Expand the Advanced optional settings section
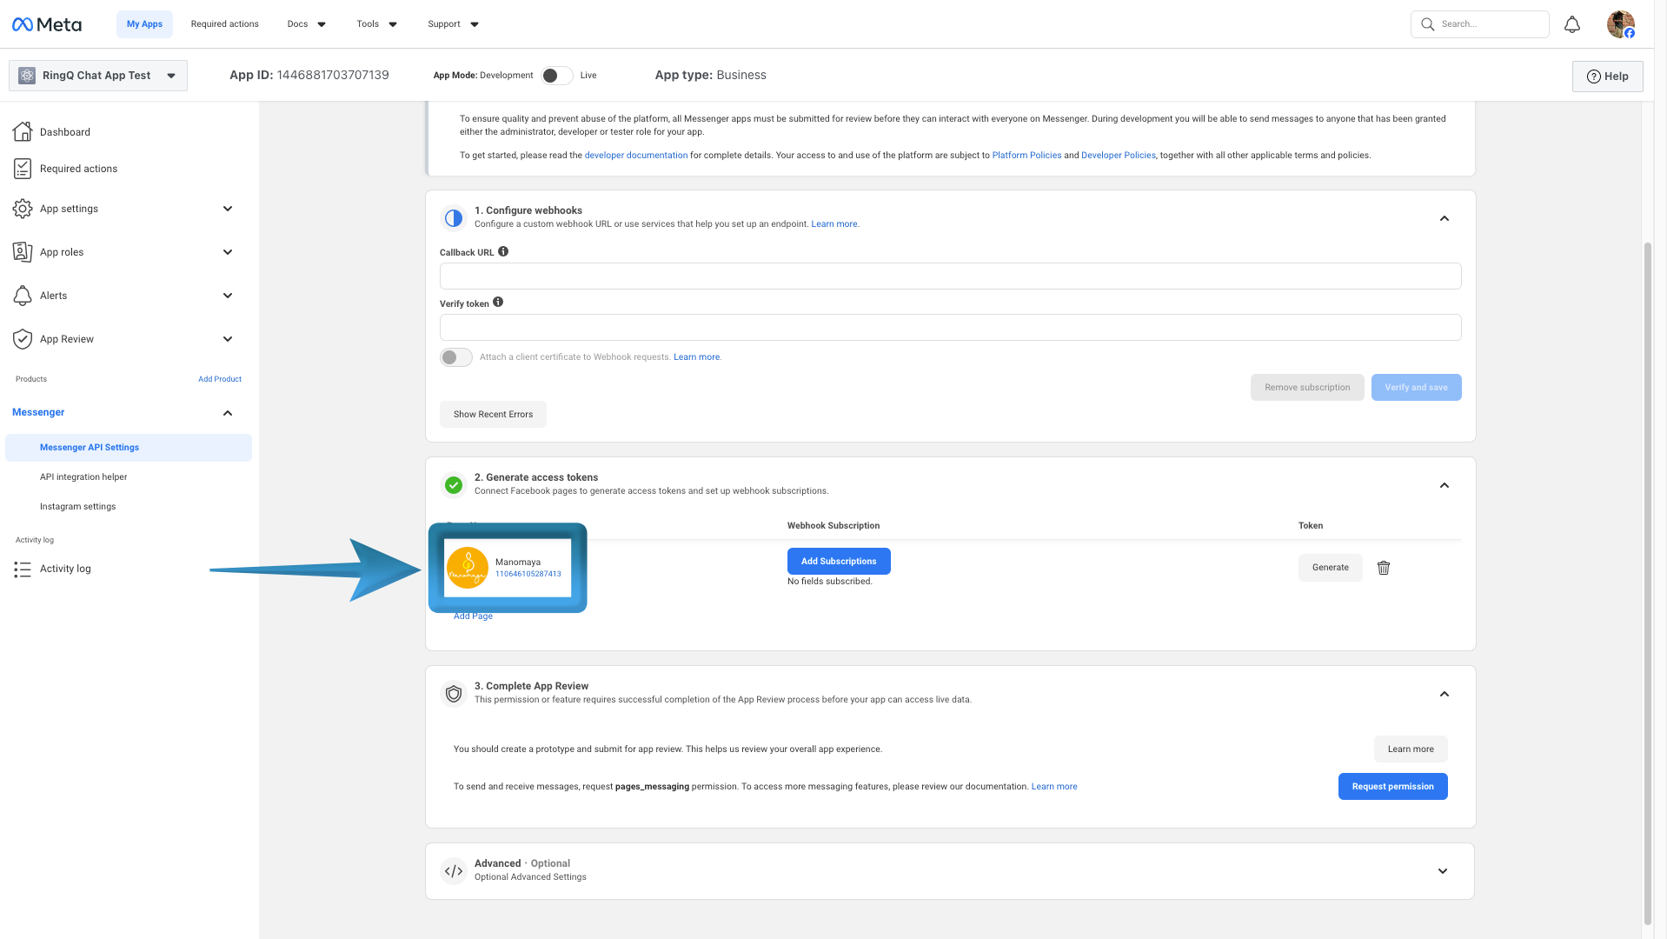The height and width of the screenshot is (939, 1667). [x=1442, y=871]
